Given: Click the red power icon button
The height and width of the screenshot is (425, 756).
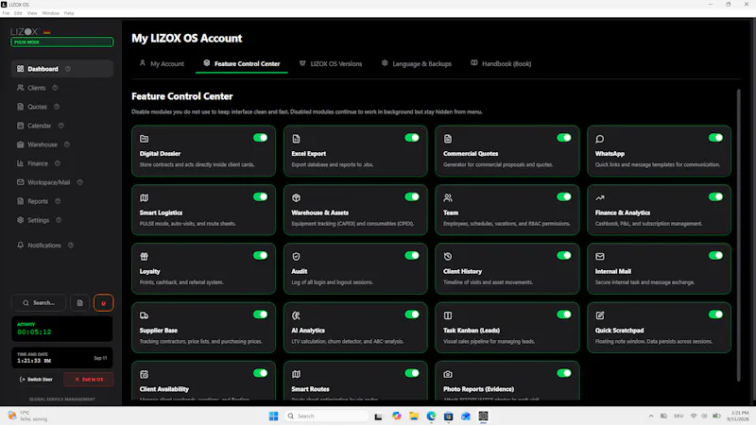Looking at the screenshot, I should click(x=103, y=303).
